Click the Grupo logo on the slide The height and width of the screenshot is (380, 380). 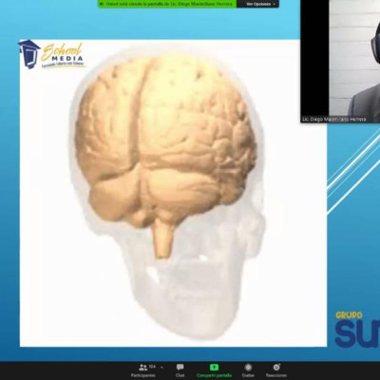click(358, 331)
